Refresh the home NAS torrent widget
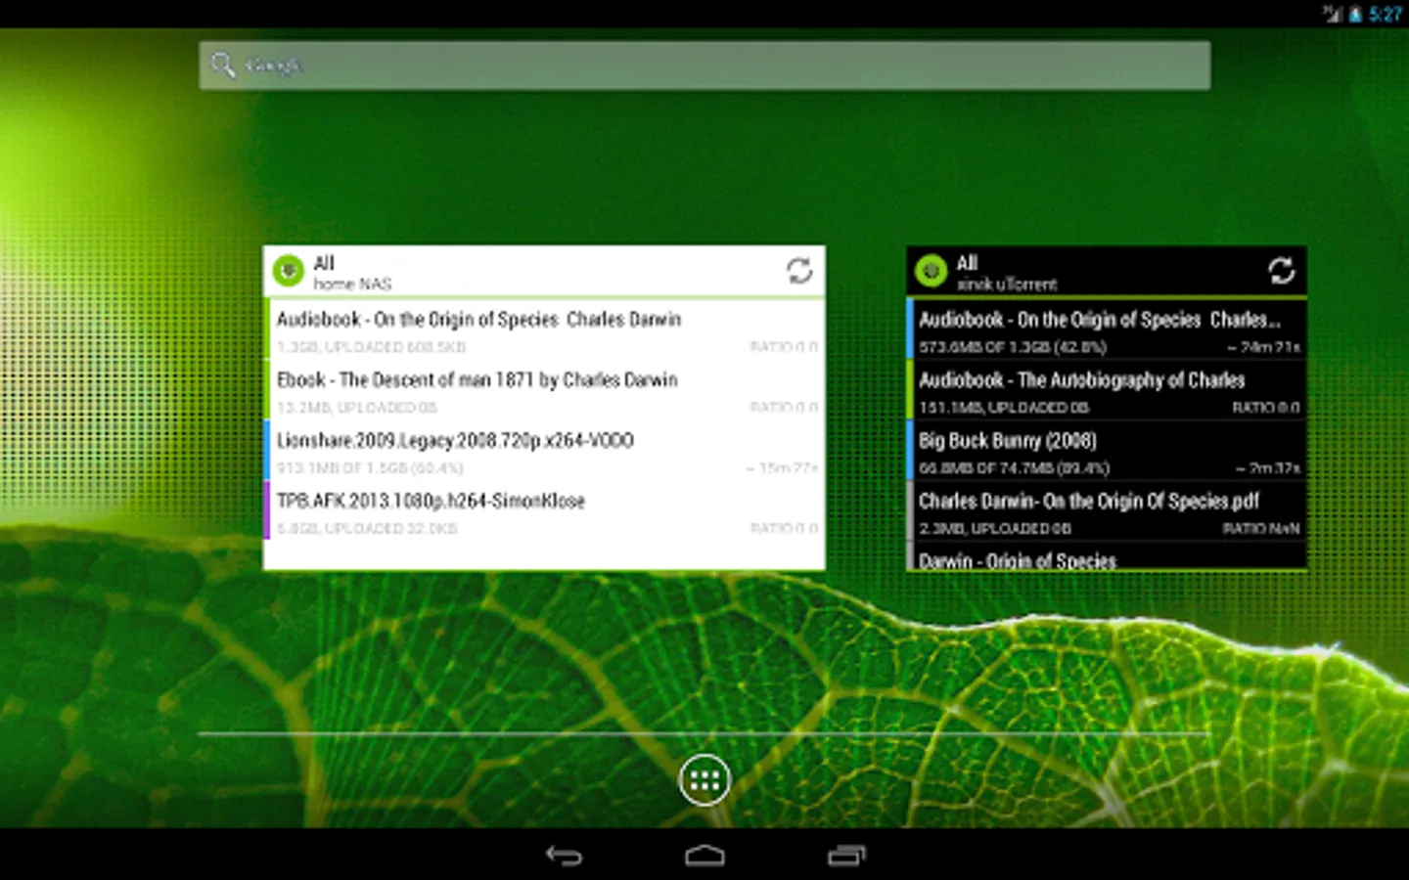 point(799,271)
